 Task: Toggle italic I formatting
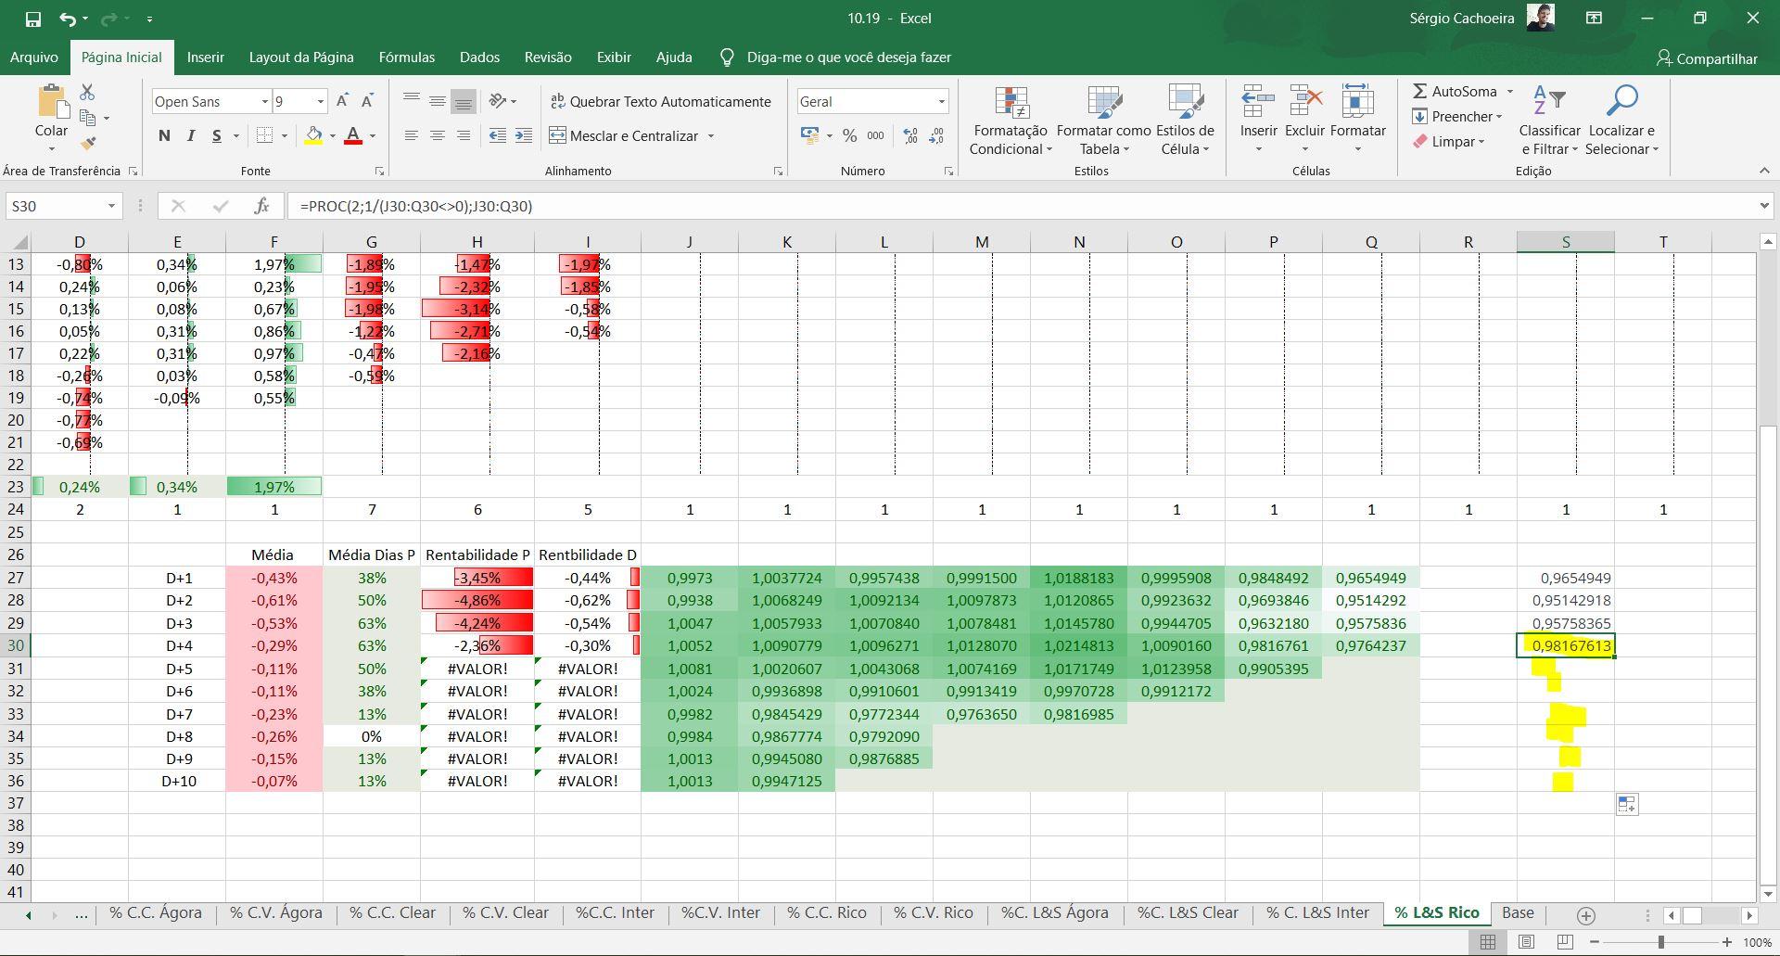tap(190, 135)
